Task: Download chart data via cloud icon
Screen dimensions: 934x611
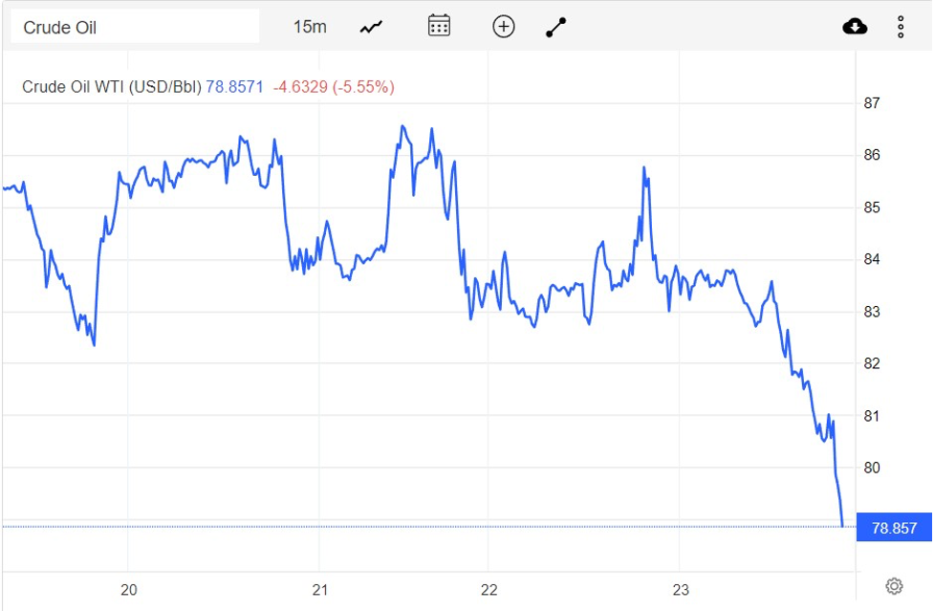Action: (855, 27)
